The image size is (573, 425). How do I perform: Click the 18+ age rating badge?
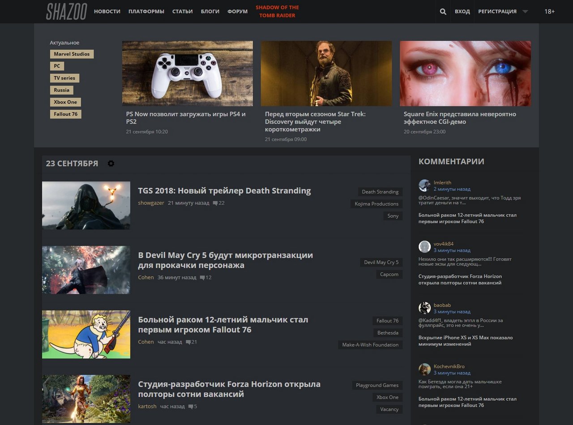549,12
